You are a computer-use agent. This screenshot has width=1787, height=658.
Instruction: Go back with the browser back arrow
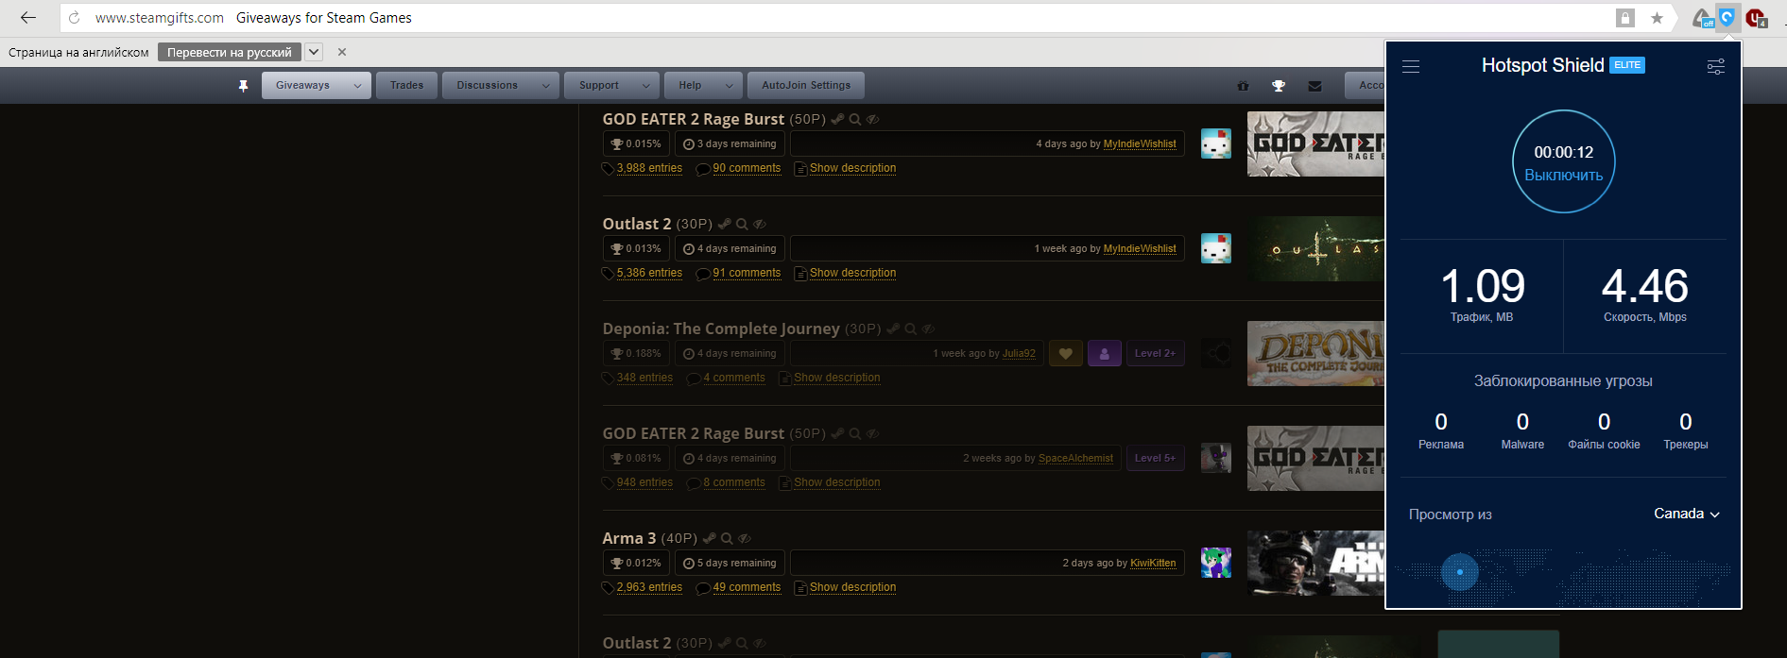coord(28,18)
